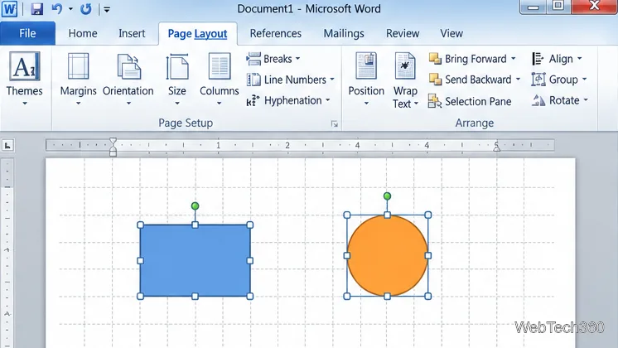Screen dimensions: 618x348
Task: Expand the Position dropdown arrow
Action: point(366,104)
